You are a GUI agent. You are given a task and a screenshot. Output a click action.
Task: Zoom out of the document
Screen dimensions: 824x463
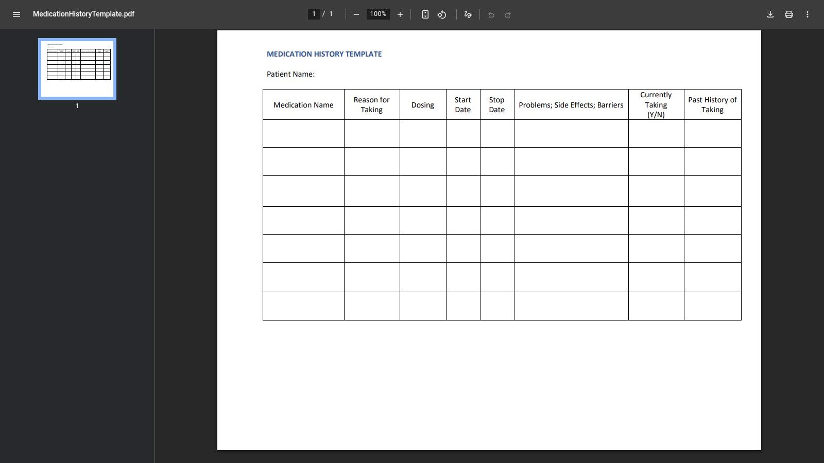[356, 14]
